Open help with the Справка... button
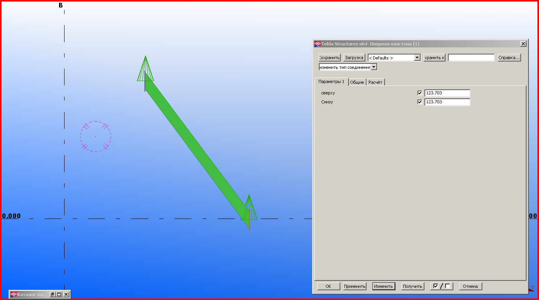Image resolution: width=539 pixels, height=300 pixels. (x=509, y=58)
